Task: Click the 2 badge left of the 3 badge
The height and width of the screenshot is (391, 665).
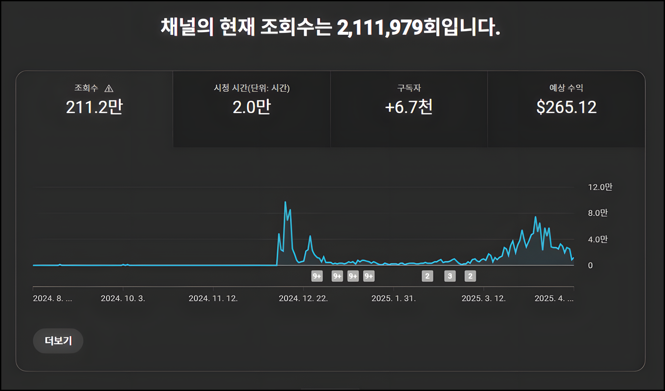Action: pyautogui.click(x=427, y=276)
